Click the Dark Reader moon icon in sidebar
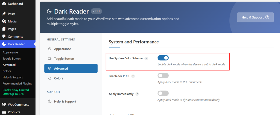 pyautogui.click(x=4, y=44)
